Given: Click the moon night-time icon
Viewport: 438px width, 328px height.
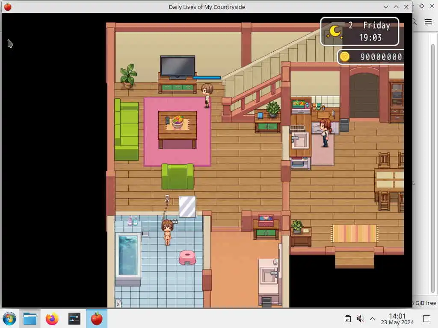Looking at the screenshot, I should point(334,32).
